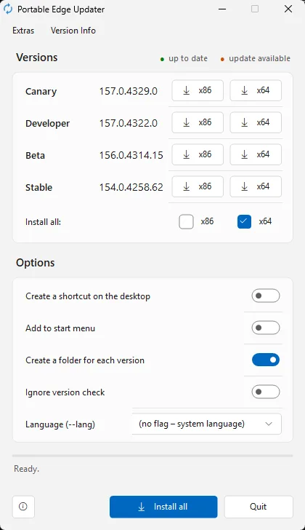Viewport: 305px width, 530px height.
Task: Enable Create a shortcut on the desktop
Action: coord(266,296)
